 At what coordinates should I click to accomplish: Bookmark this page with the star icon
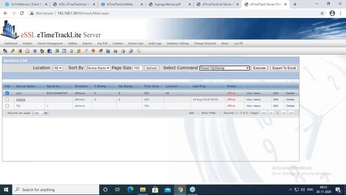pyautogui.click(x=322, y=13)
